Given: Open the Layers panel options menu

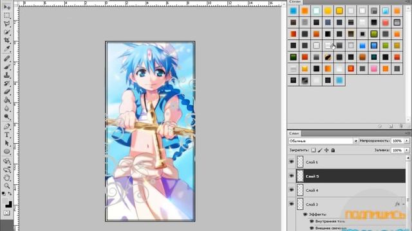Looking at the screenshot, I should tap(407, 133).
